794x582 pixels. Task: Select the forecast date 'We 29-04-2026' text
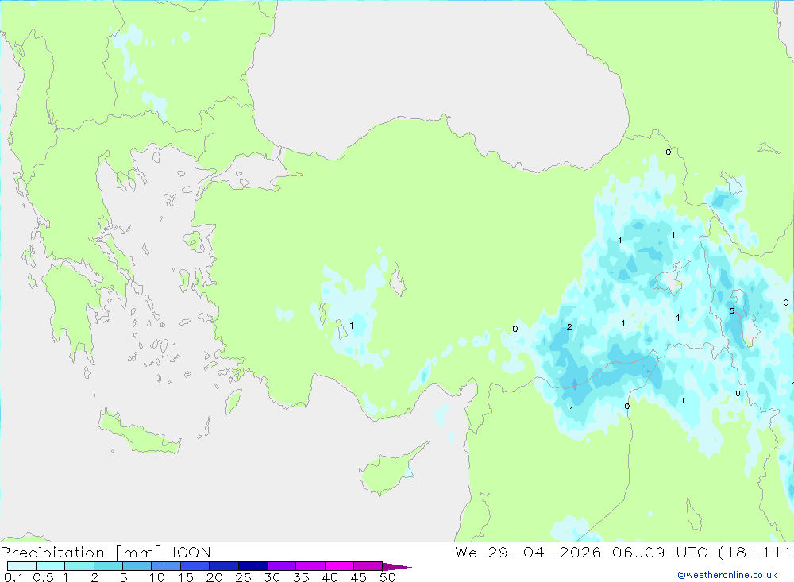tap(528, 552)
